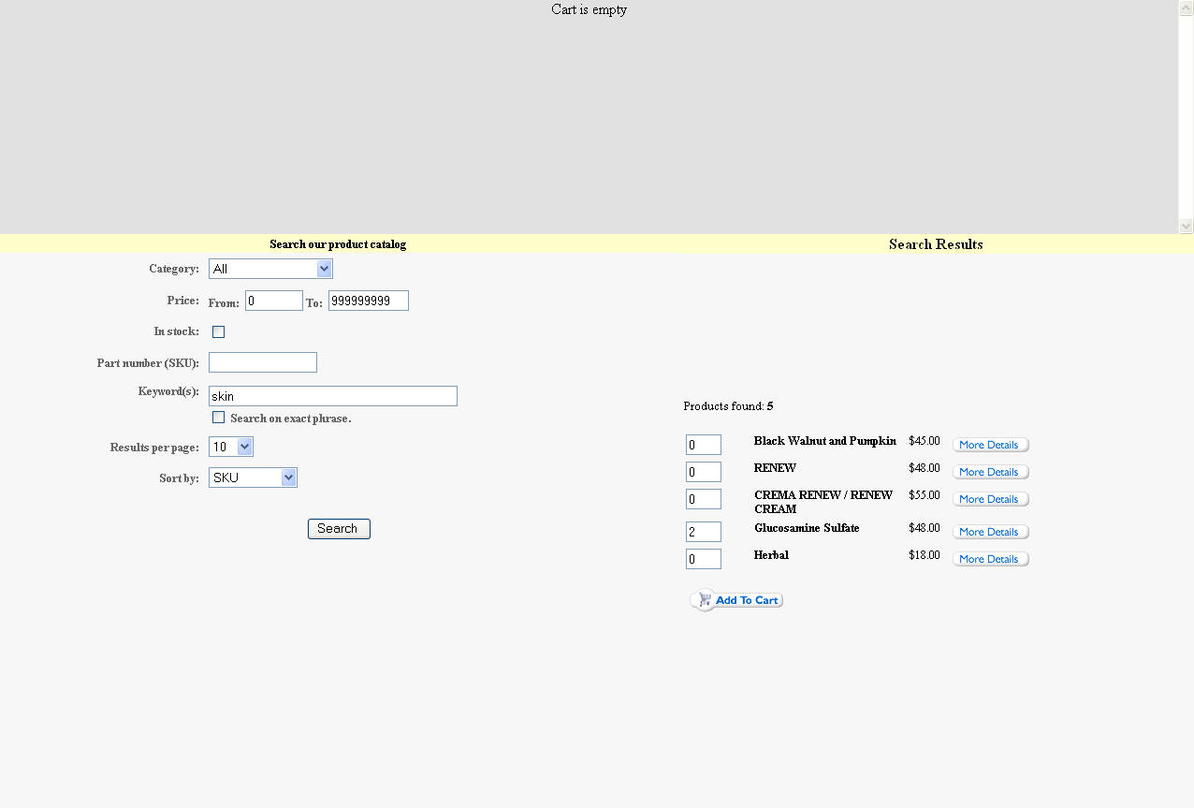Click quantity box for Herbal
The image size is (1194, 808).
coord(703,559)
